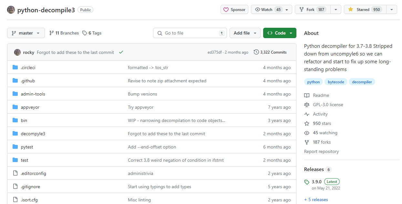Open the Watch options dropdown arrow
The width and height of the screenshot is (402, 204).
click(287, 10)
